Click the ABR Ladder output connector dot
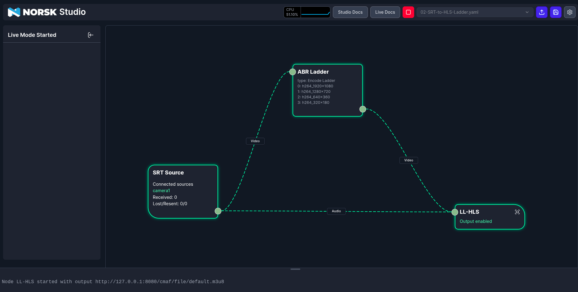 click(363, 109)
